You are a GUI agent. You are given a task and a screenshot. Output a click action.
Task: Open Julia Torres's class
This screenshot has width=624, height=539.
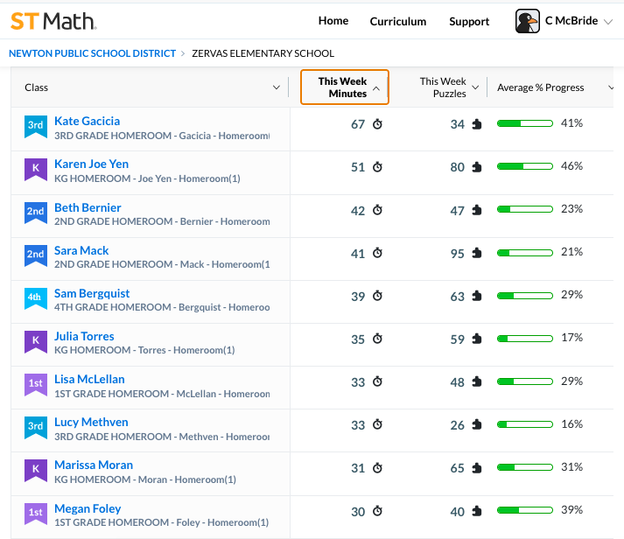click(x=84, y=337)
